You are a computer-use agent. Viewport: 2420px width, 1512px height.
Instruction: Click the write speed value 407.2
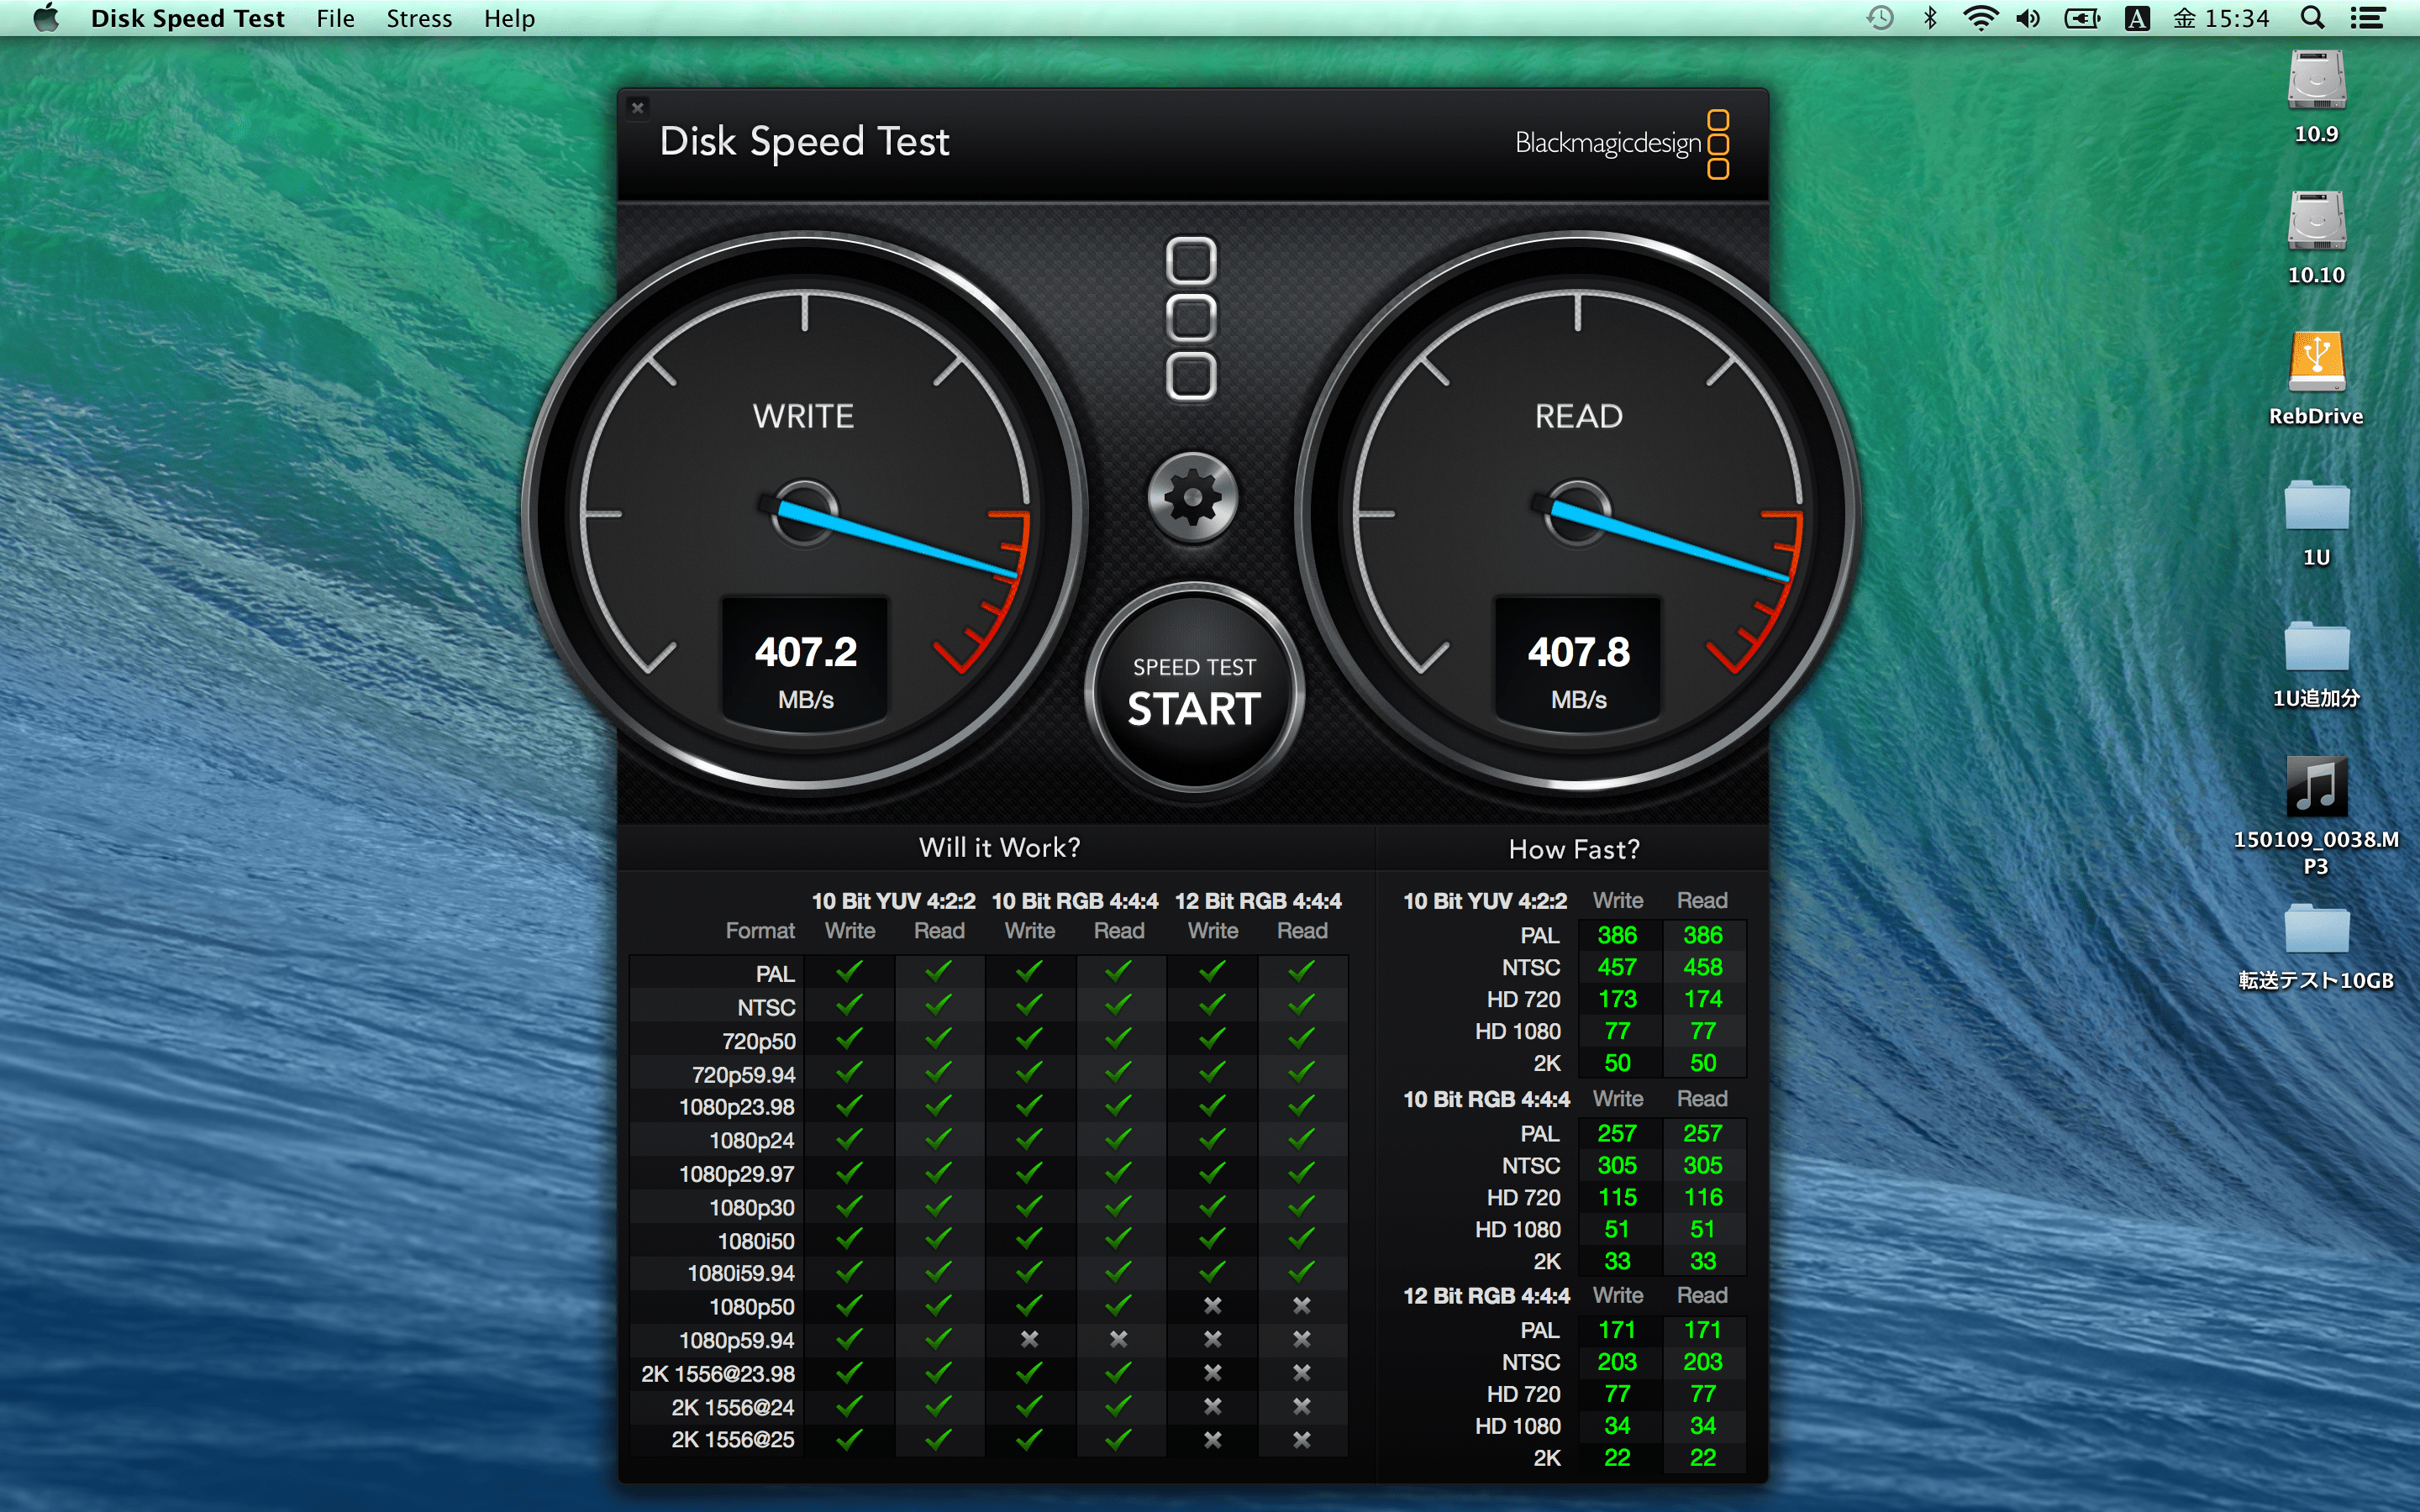(x=805, y=652)
